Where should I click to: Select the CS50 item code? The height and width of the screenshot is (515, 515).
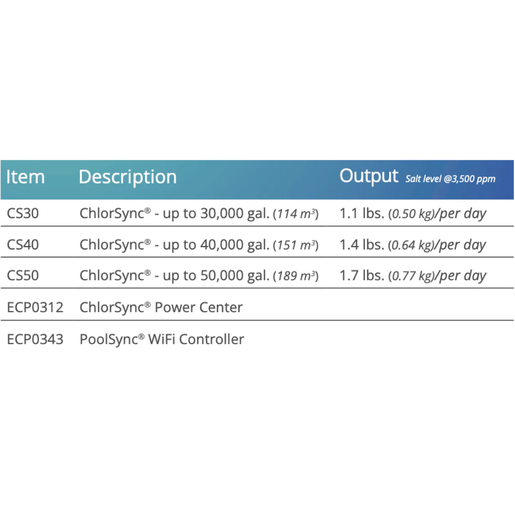23,276
